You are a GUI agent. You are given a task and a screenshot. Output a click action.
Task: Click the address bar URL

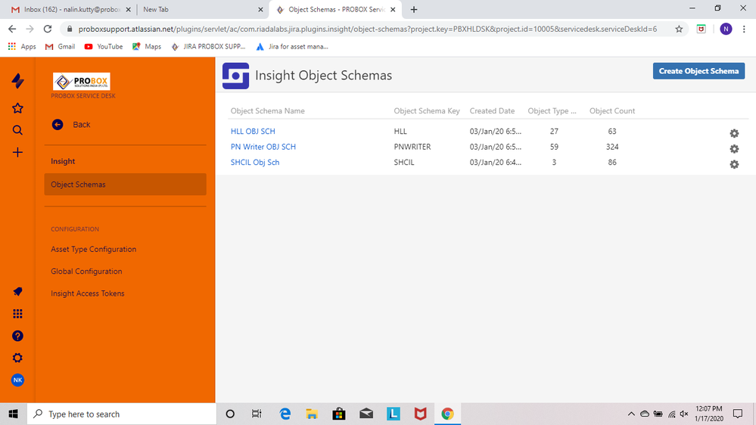pyautogui.click(x=367, y=29)
